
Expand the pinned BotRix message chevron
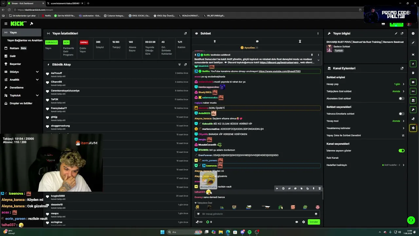[318, 60]
